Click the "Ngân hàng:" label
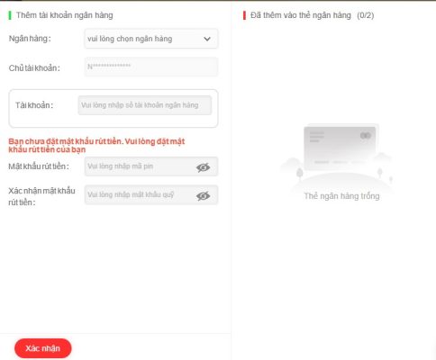Screen dimensions: 436x360 point(30,39)
